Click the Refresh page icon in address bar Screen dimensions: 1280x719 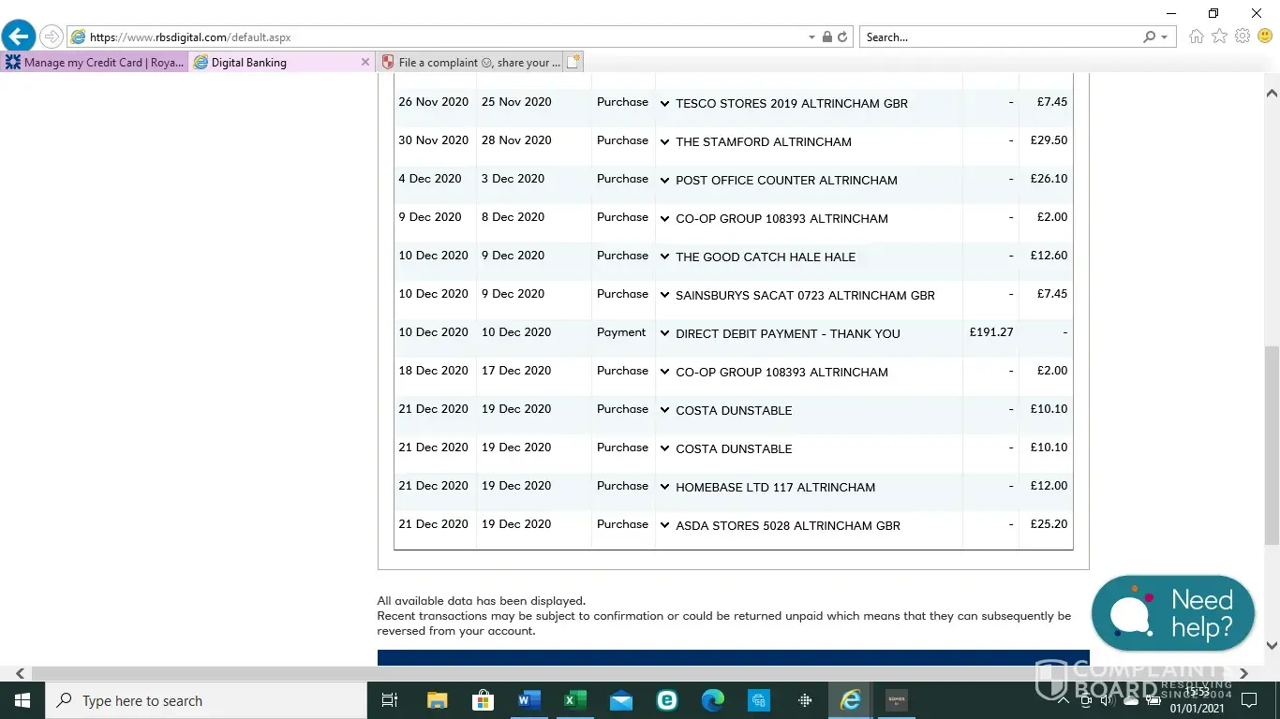point(842,37)
